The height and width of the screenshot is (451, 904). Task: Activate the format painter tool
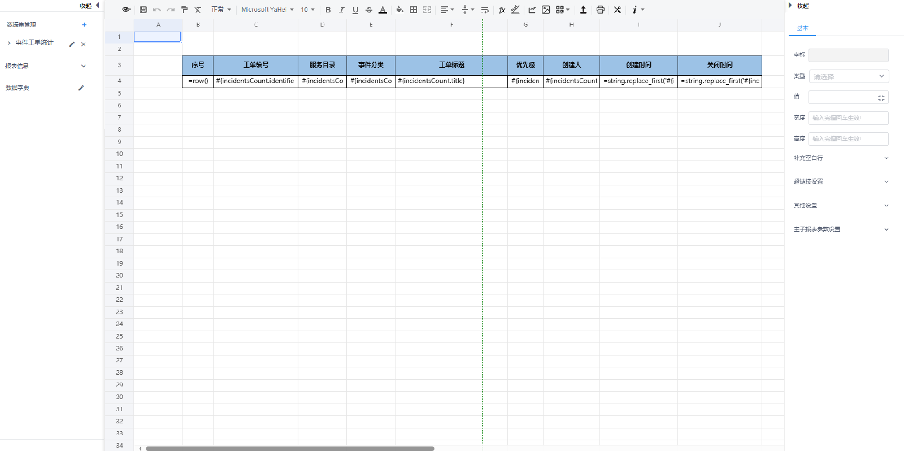pyautogui.click(x=184, y=10)
